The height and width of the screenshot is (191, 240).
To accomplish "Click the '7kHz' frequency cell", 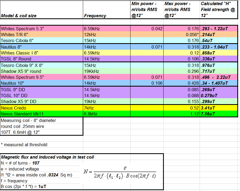I will (107, 108).
